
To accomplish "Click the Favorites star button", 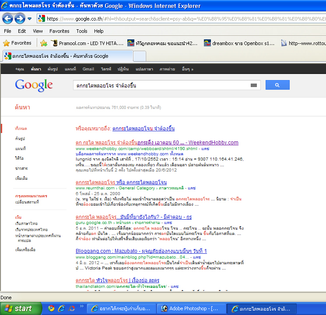I will pyautogui.click(x=18, y=43).
